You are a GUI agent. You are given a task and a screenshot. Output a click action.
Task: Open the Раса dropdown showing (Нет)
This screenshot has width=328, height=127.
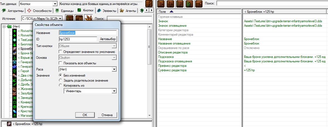88,69
